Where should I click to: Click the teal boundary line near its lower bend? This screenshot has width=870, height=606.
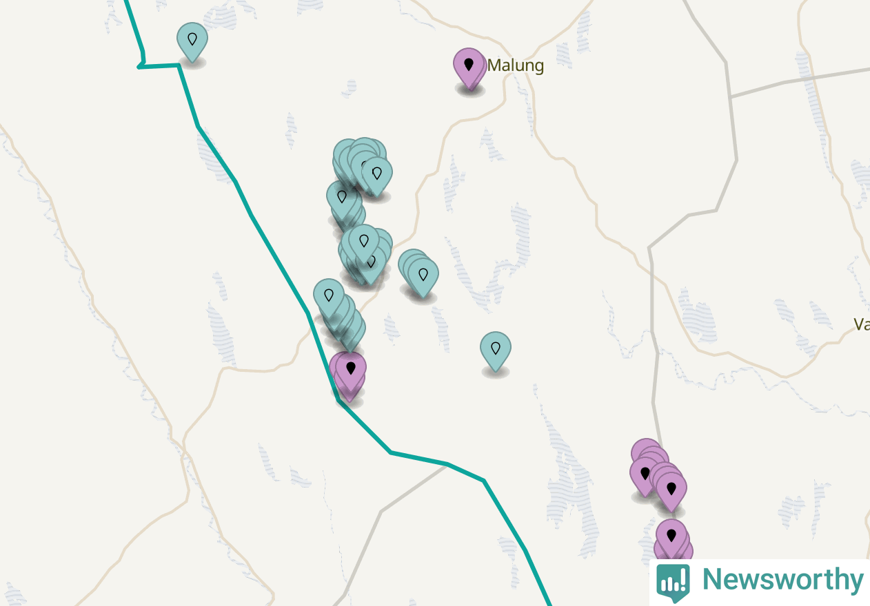point(390,452)
